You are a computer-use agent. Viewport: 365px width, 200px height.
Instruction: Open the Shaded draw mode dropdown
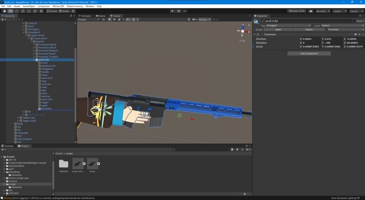(88, 20)
